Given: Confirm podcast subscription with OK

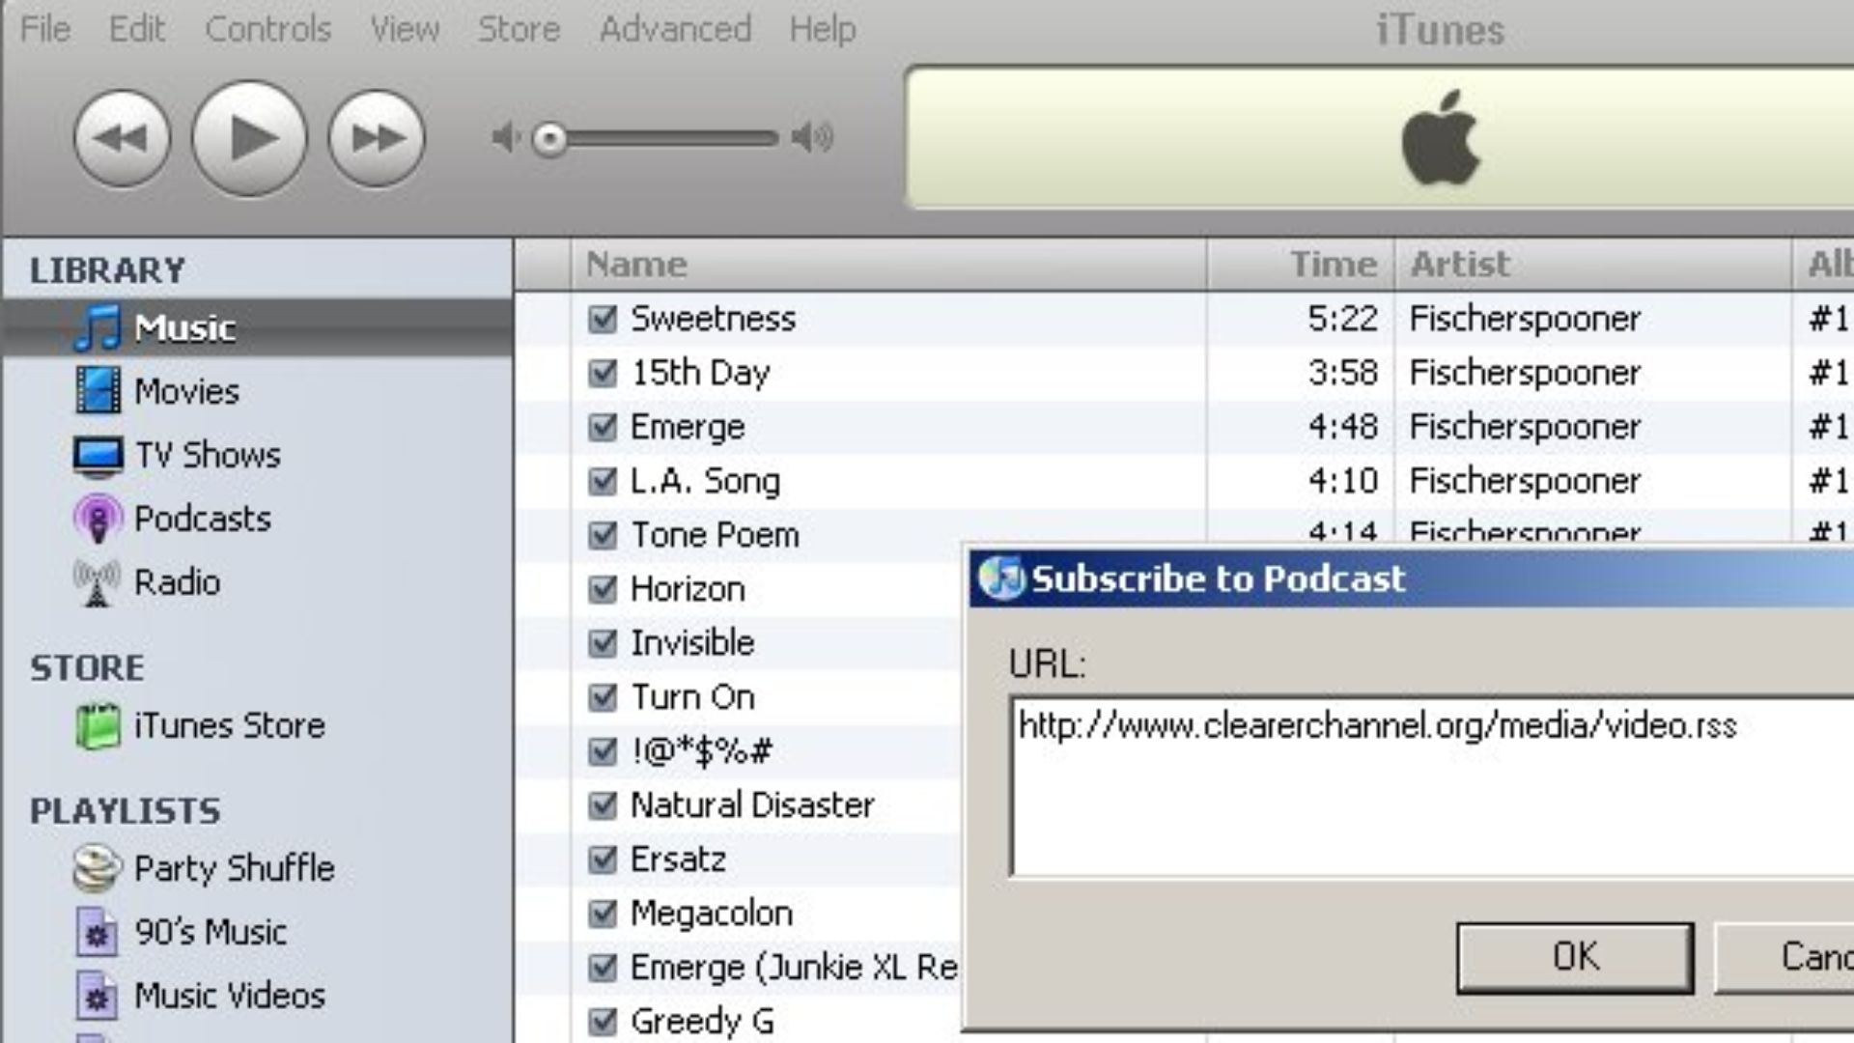Looking at the screenshot, I should click(x=1574, y=957).
